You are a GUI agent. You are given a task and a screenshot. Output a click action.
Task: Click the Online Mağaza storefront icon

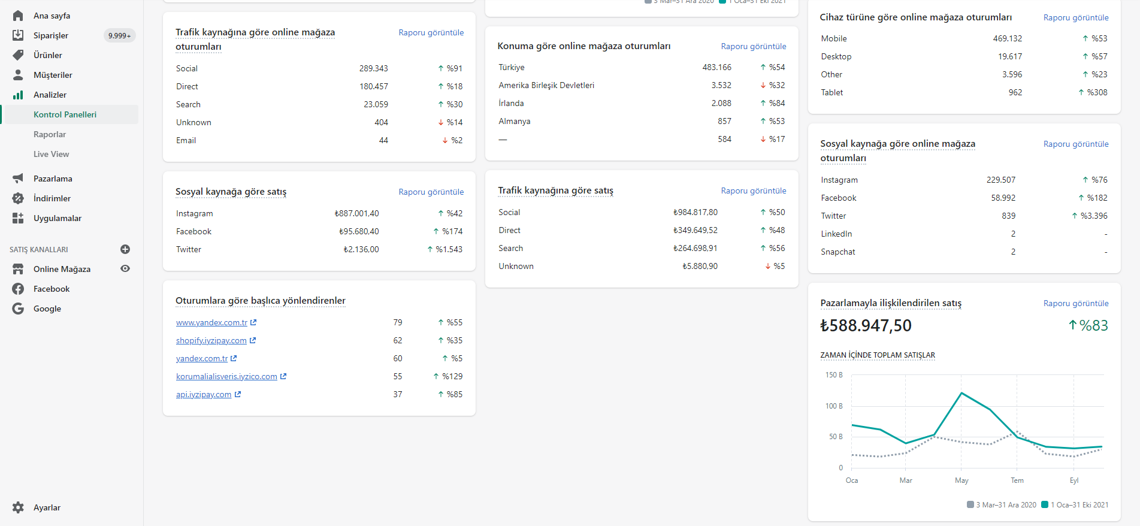point(18,269)
